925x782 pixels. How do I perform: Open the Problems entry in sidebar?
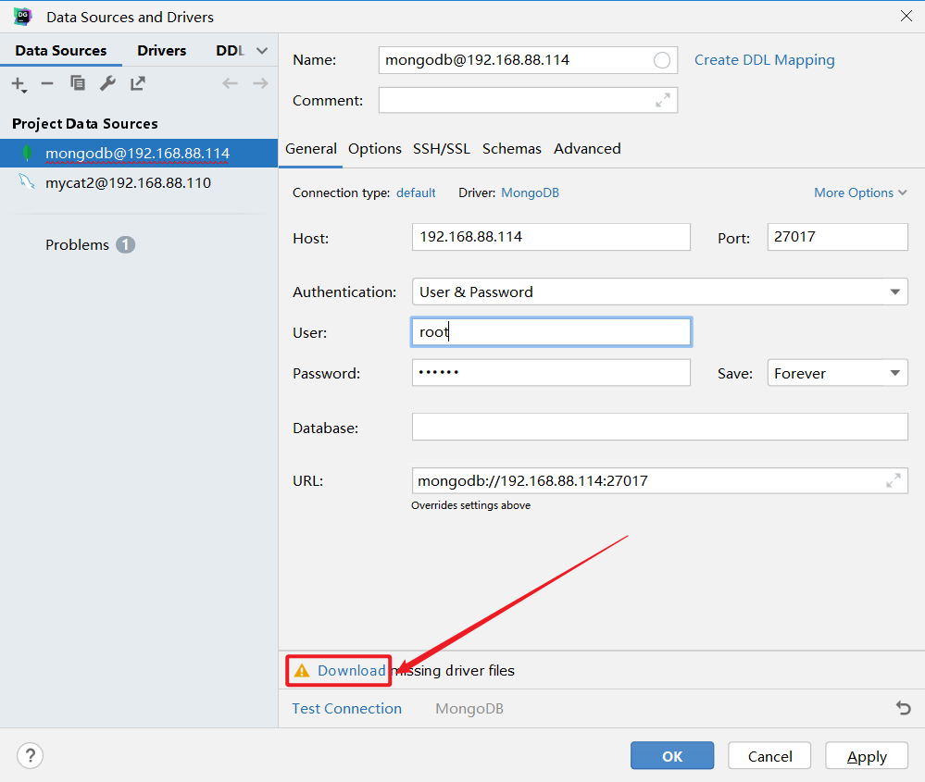click(x=77, y=244)
